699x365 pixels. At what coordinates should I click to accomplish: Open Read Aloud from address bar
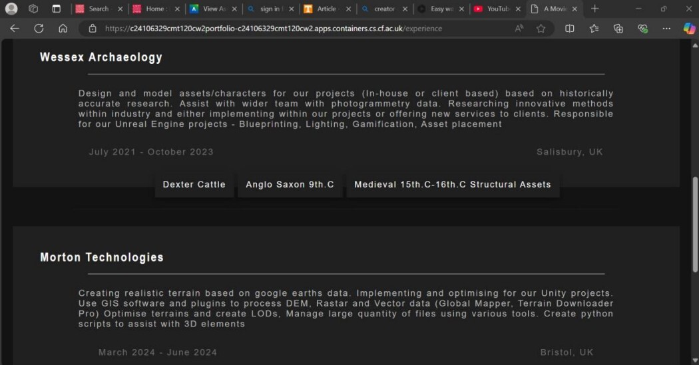tap(519, 29)
